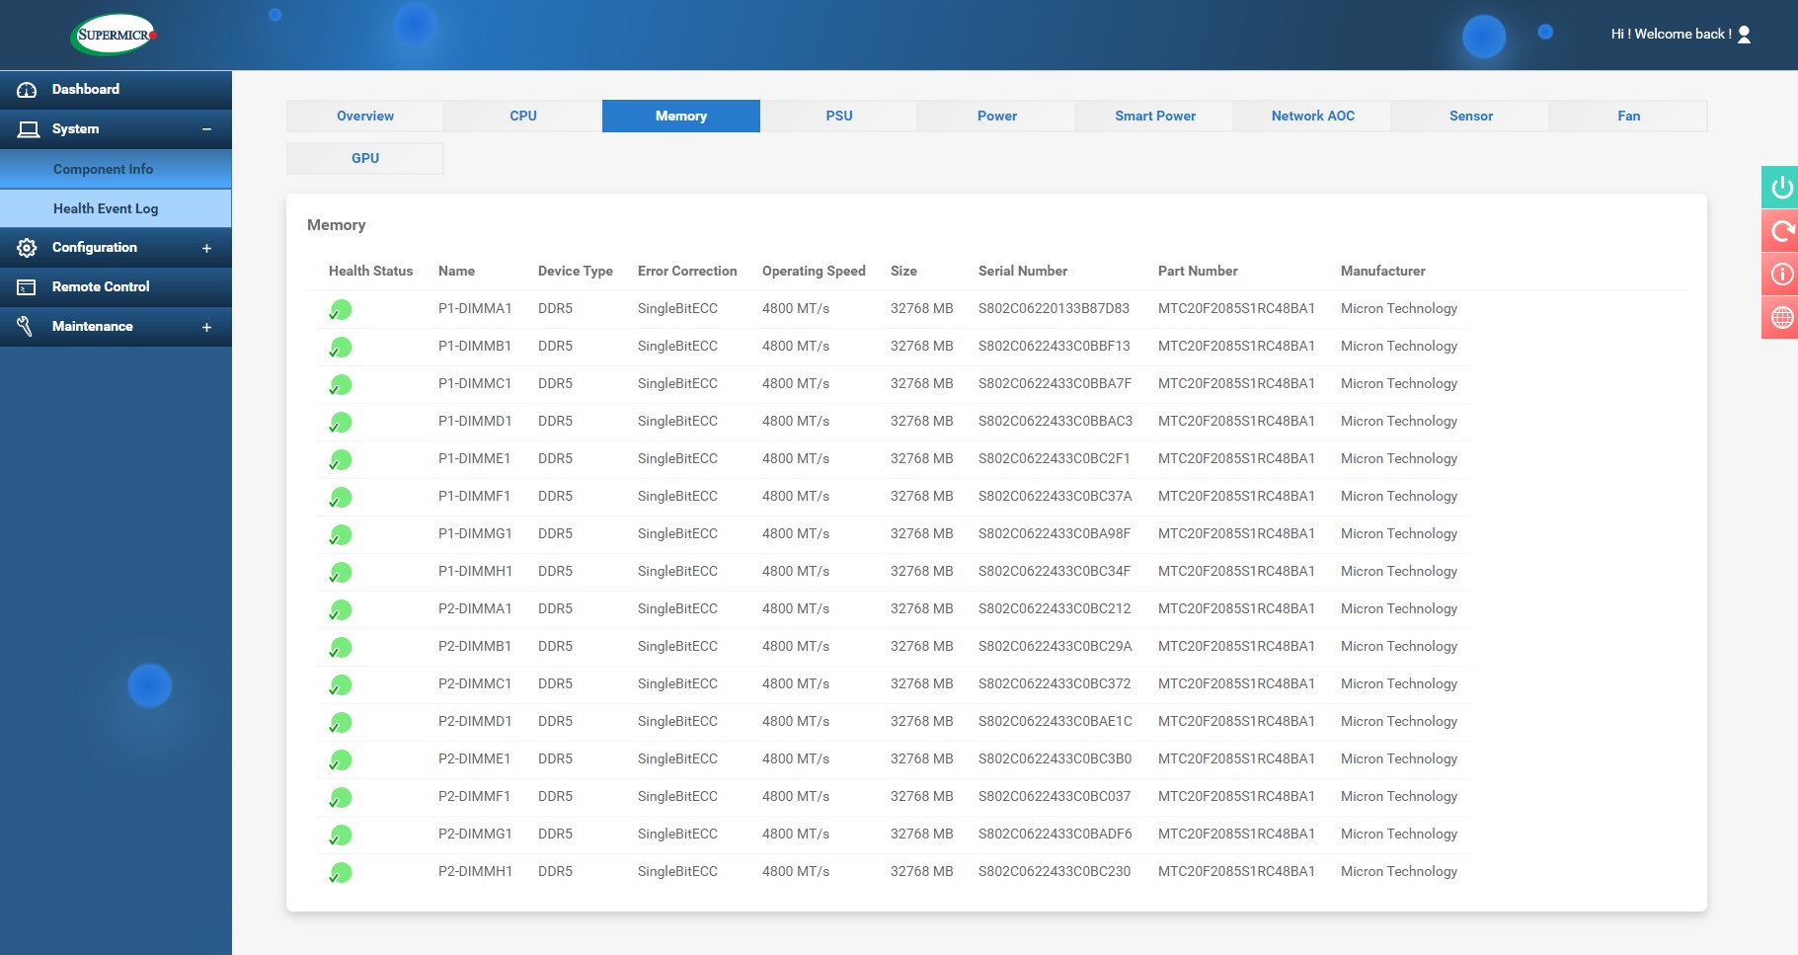Open the Smart Power tab
The image size is (1798, 955).
[x=1154, y=116]
